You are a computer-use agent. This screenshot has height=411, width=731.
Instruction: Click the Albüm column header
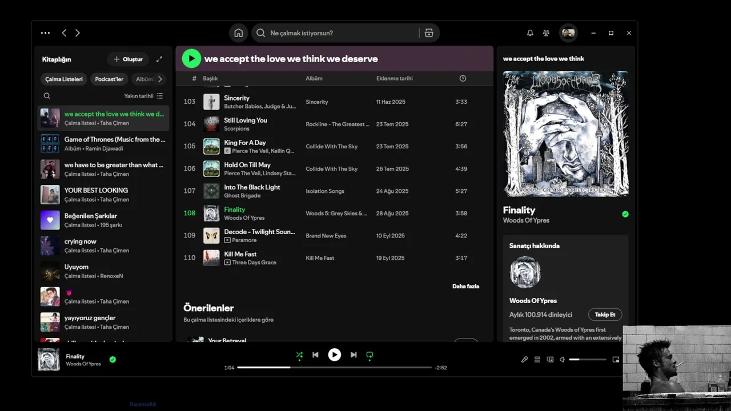(x=314, y=78)
